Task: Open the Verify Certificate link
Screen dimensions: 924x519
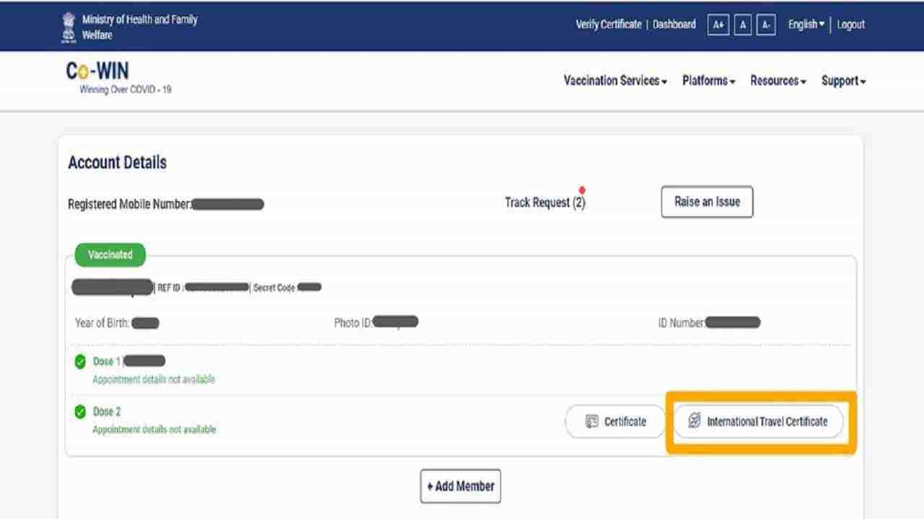Action: [608, 25]
